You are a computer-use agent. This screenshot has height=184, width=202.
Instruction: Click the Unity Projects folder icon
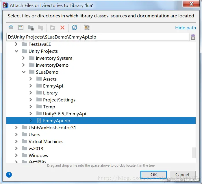point(25,51)
